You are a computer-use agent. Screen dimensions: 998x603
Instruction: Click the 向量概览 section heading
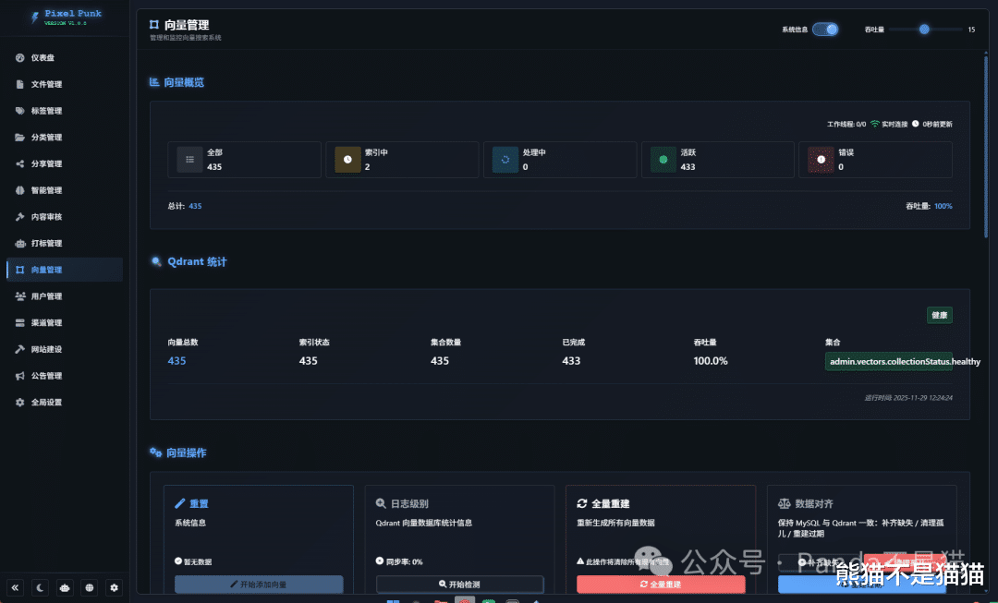[x=184, y=82]
